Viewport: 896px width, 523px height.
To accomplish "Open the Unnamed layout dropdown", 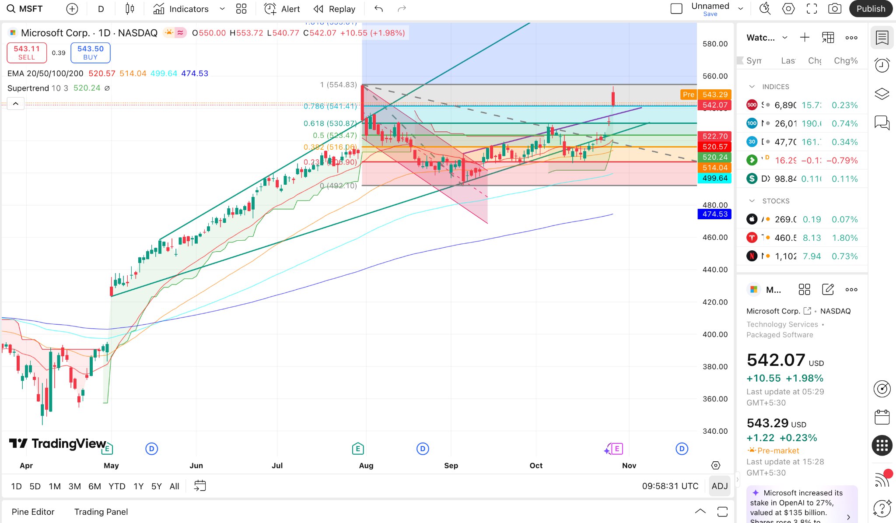I will coord(740,8).
